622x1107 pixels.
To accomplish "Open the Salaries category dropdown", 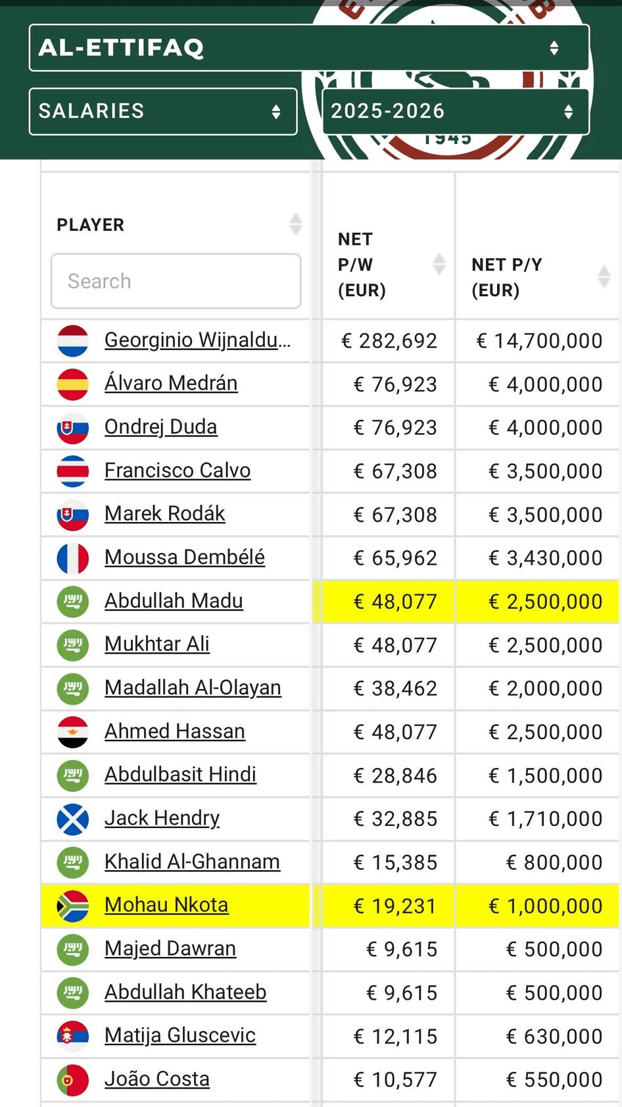I will (163, 111).
